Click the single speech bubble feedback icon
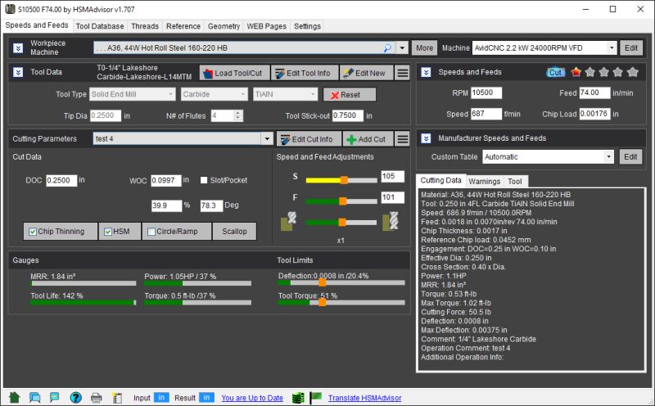655x406 pixels. pyautogui.click(x=54, y=397)
